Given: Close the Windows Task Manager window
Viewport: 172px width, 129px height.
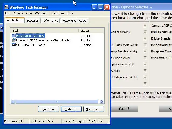Looking at the screenshot, I should (x=107, y=7).
